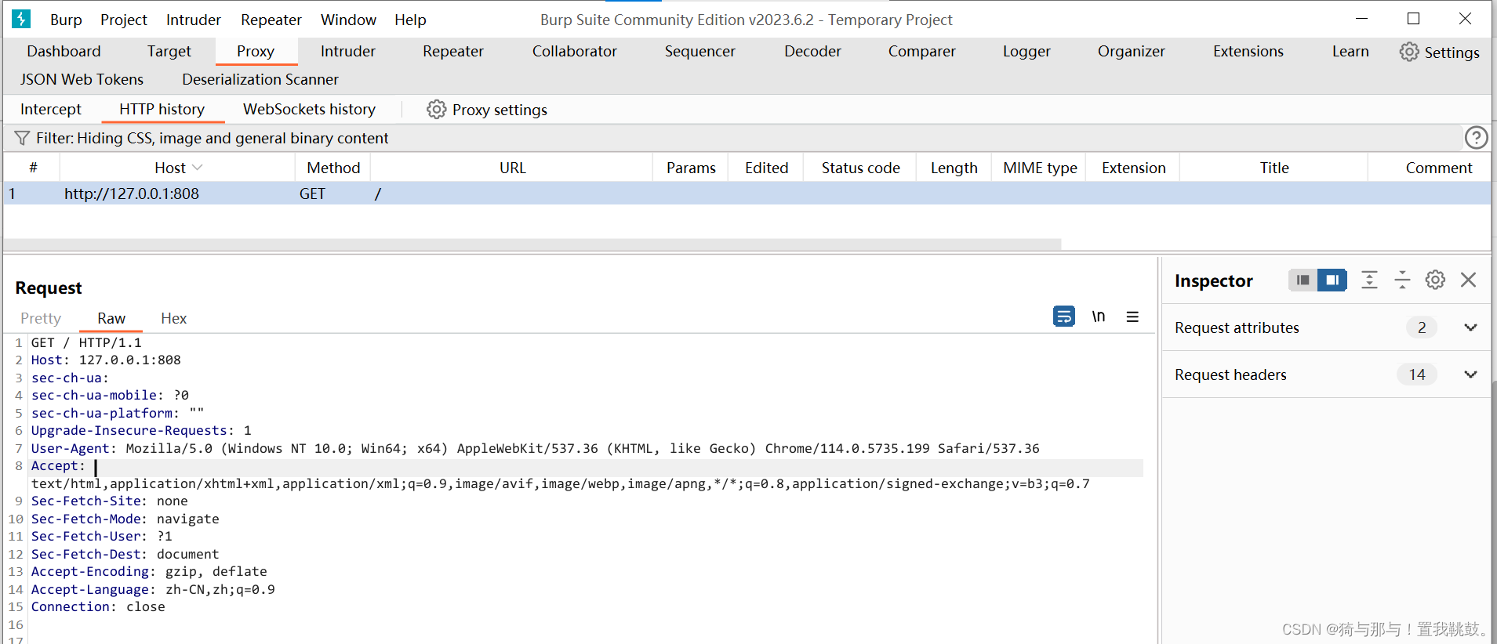Image resolution: width=1497 pixels, height=644 pixels.
Task: Open the request editor hamburger menu
Action: coord(1132,317)
